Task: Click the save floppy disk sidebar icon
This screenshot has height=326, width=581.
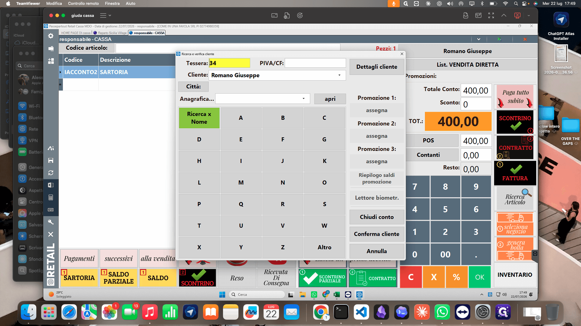Action: point(51,160)
